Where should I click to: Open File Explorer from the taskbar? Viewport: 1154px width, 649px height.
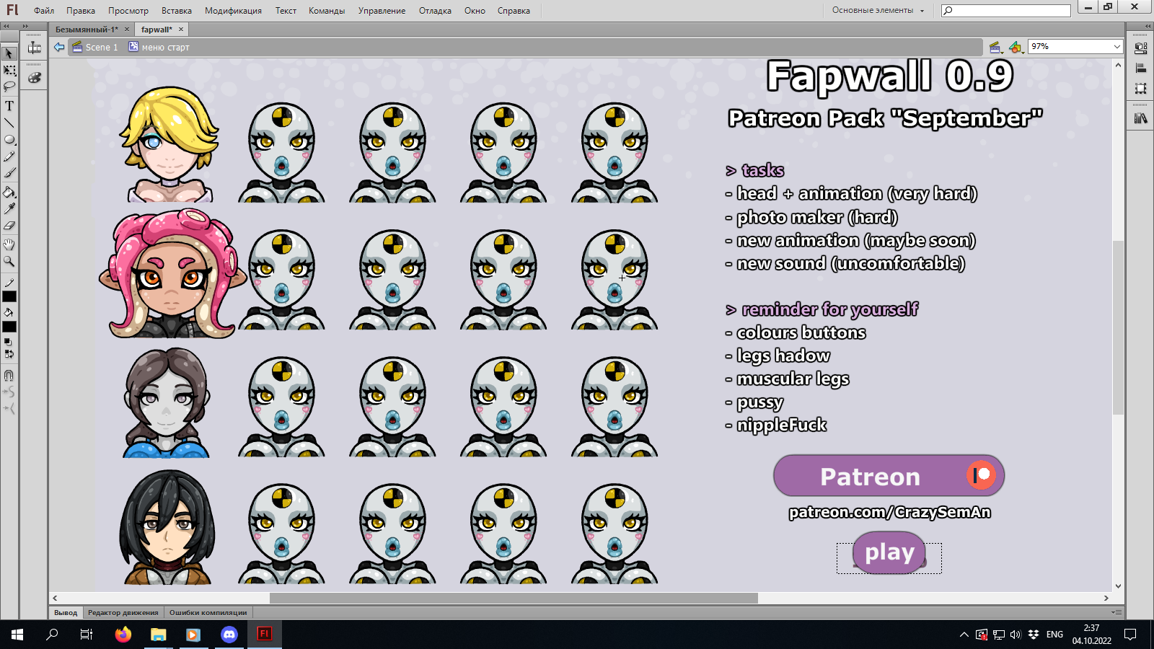tap(159, 635)
